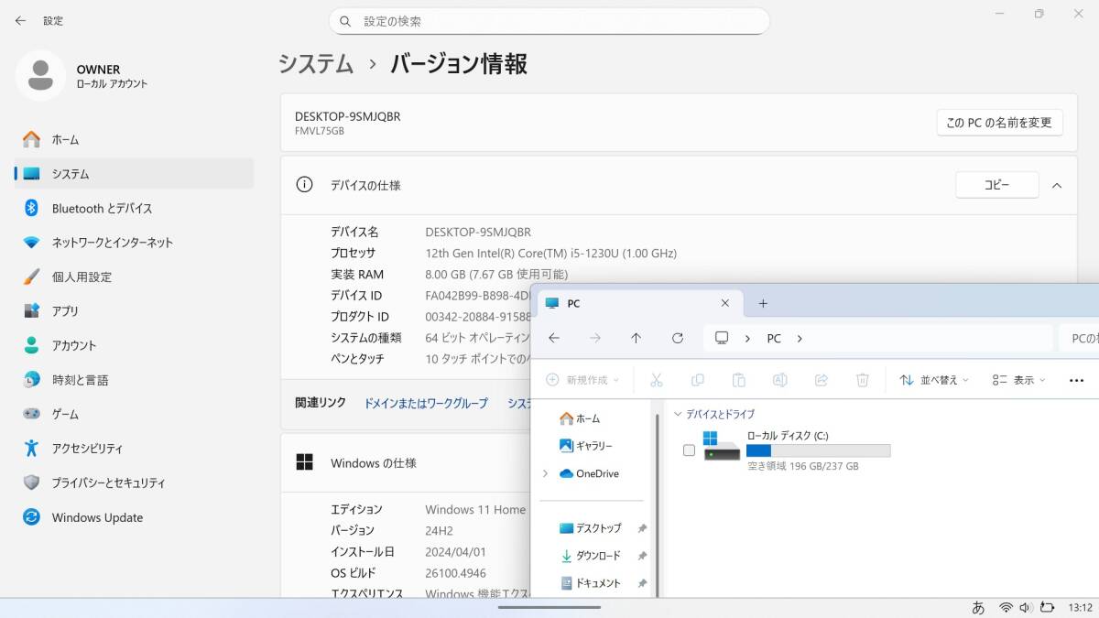The image size is (1099, 618).
Task: Click the delete trash icon in toolbar
Action: pyautogui.click(x=862, y=380)
